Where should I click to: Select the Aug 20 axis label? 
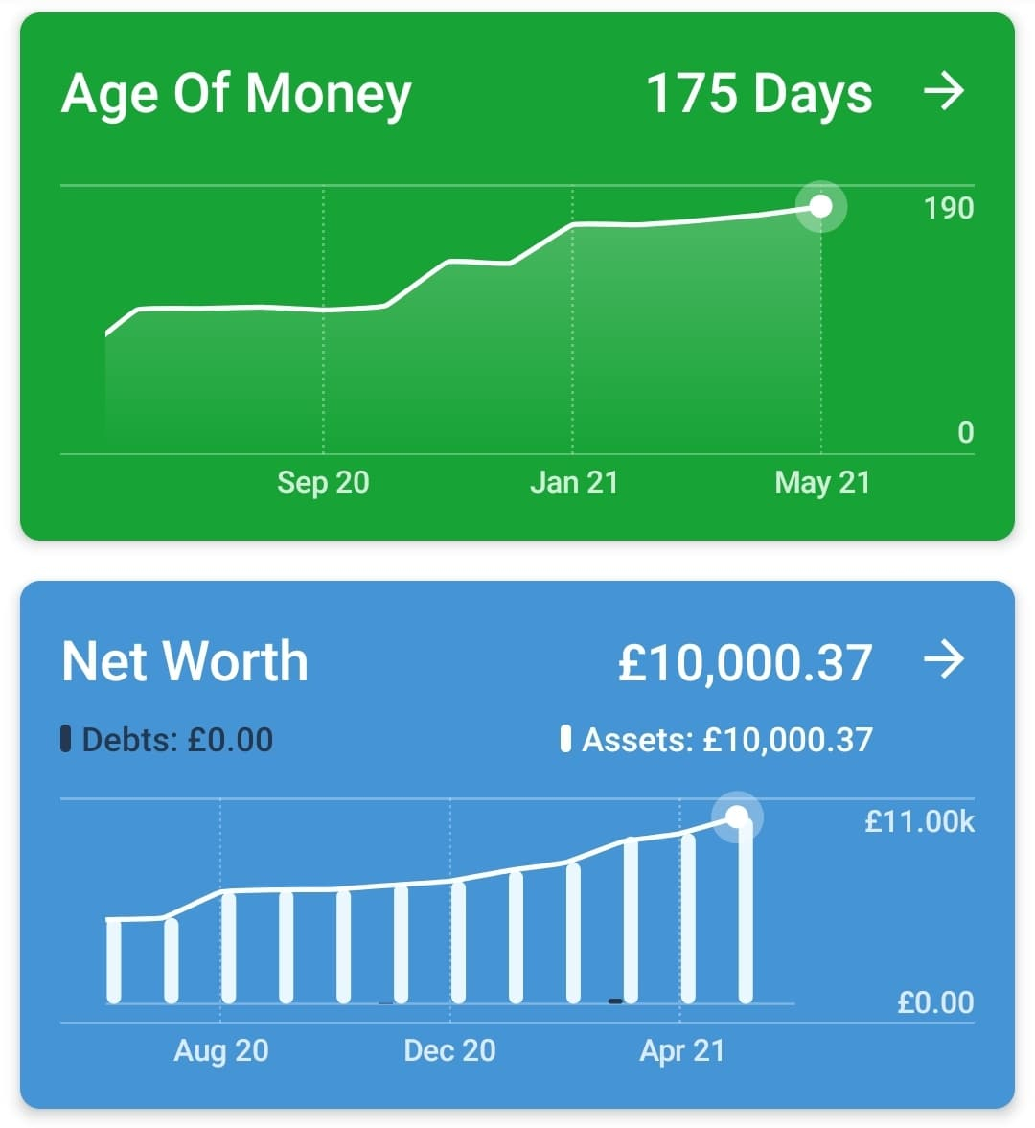click(x=220, y=1051)
